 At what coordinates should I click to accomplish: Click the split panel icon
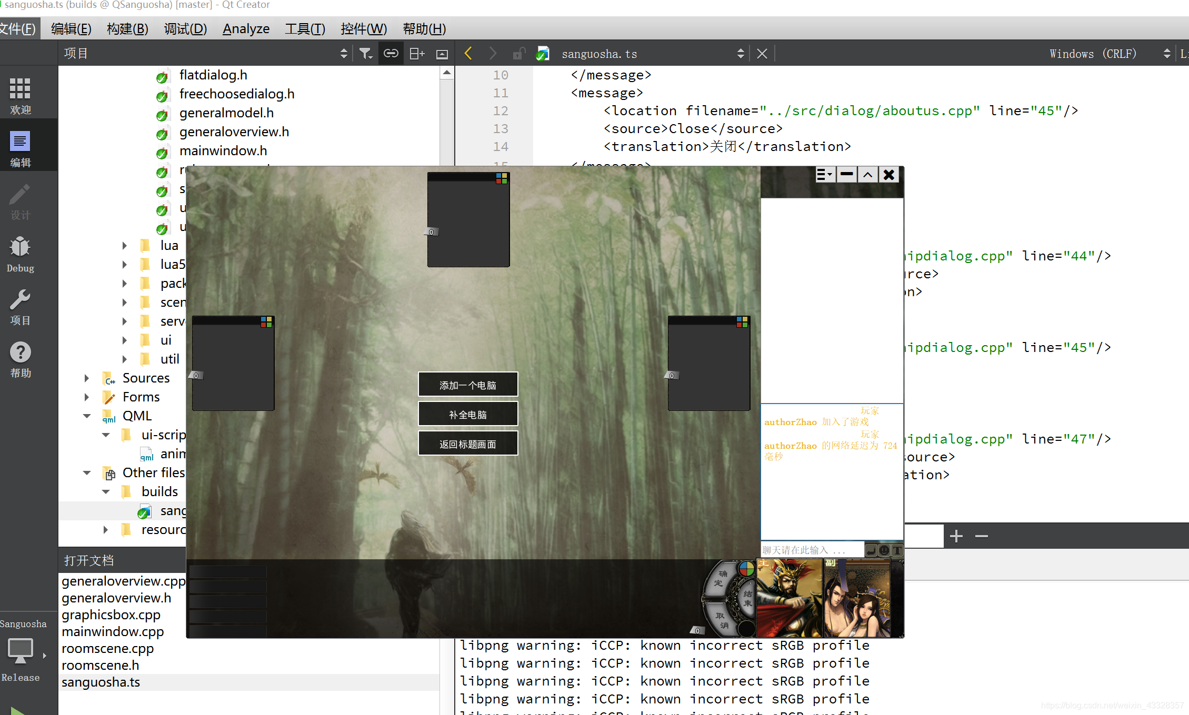click(417, 53)
